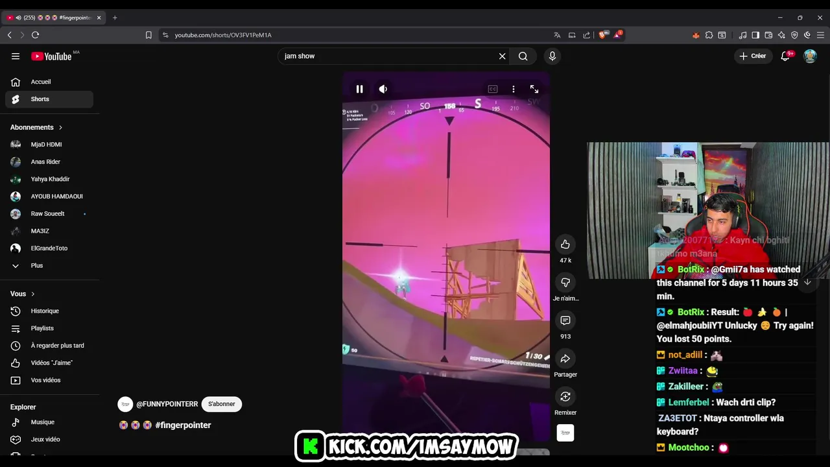Open the Brave VPN shield icon
Viewport: 830px width, 467px height.
794,35
